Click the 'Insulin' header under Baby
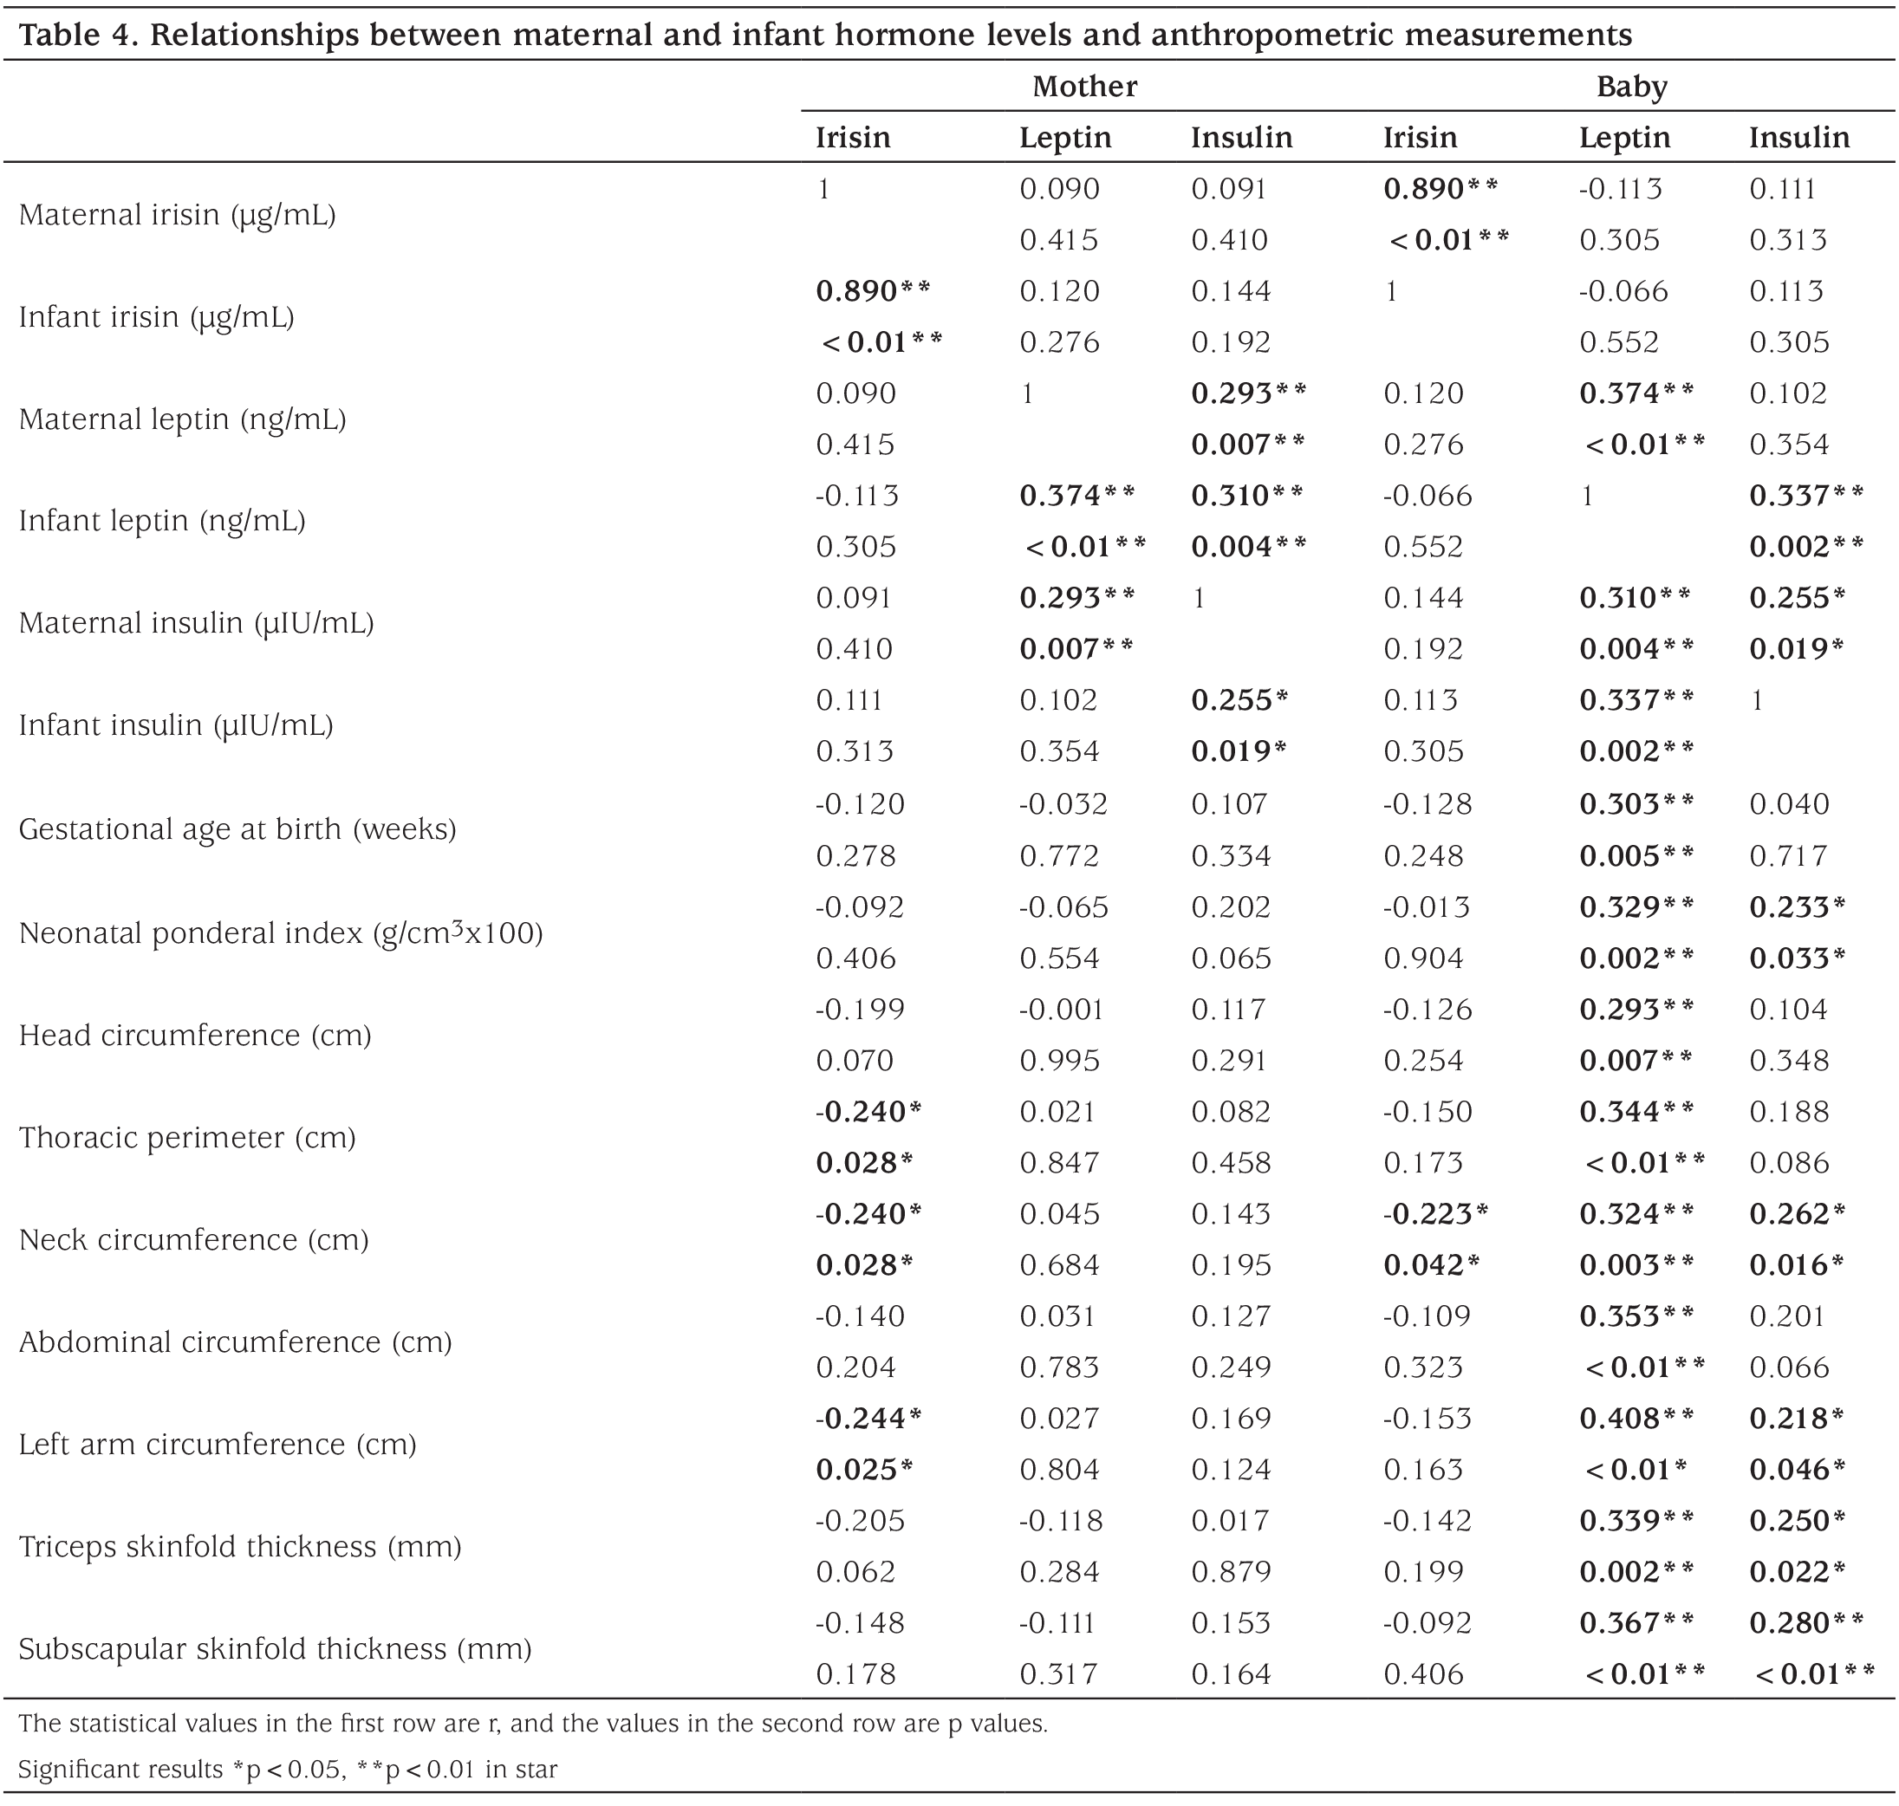Screen dimensions: 1899x1806 coord(1798,138)
